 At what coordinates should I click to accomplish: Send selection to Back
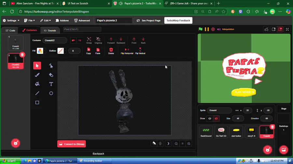(143, 40)
